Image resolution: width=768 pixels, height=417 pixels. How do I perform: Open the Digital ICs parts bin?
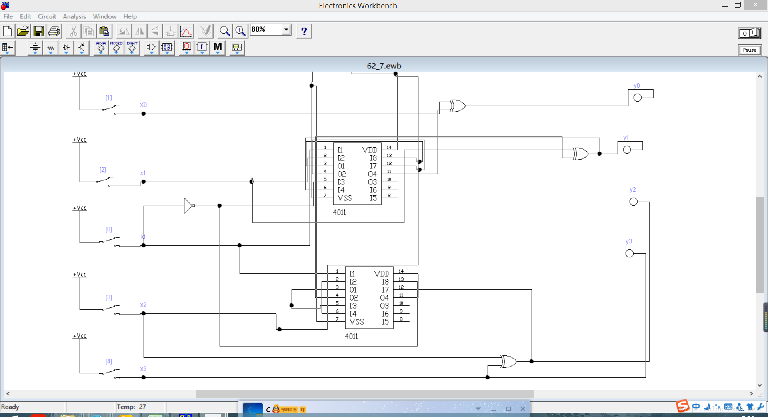(x=132, y=48)
